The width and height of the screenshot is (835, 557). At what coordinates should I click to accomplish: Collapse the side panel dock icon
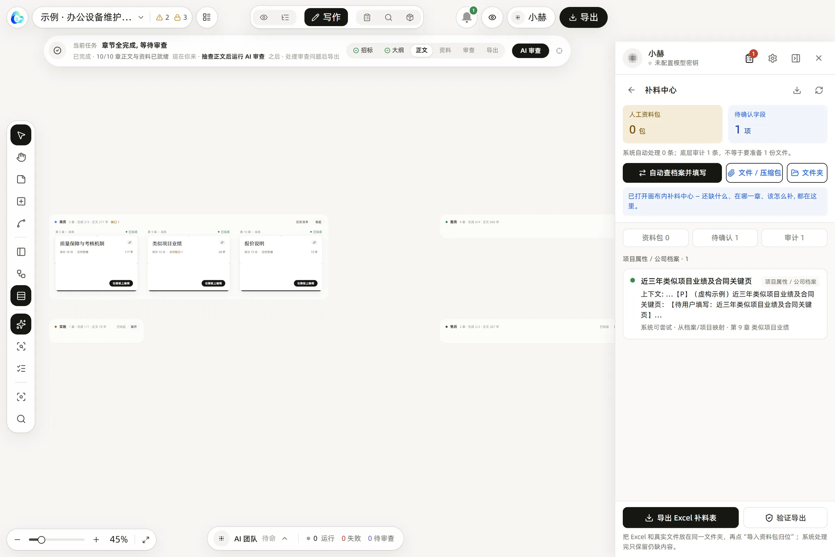point(796,58)
